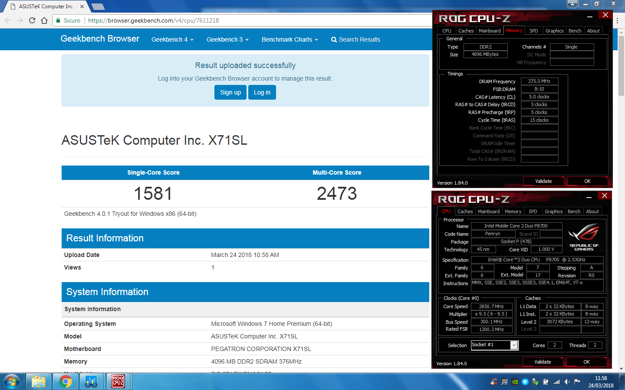Viewport: 625px width, 390px height.
Task: Click the ASUSTeK Computer Inc. X71SL heading
Action: point(155,140)
